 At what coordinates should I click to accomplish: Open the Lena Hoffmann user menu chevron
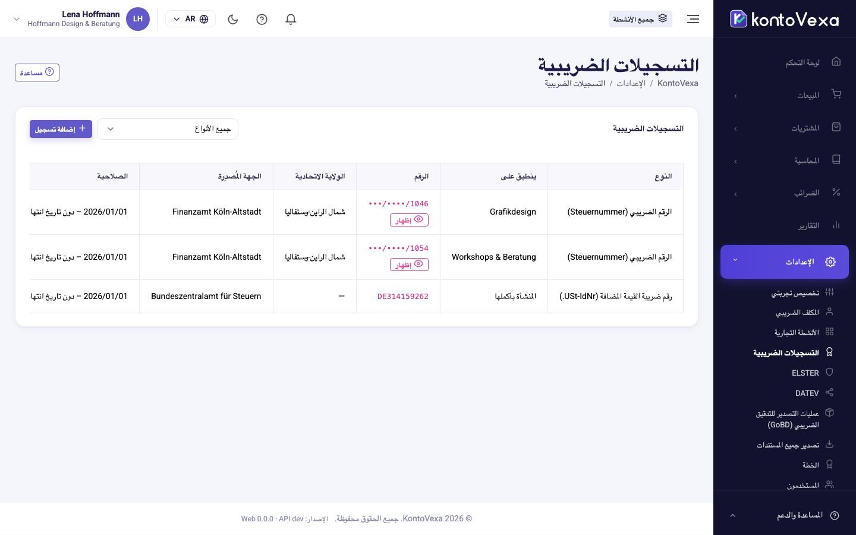coord(17,19)
